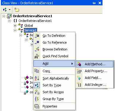Click the Sort By Type icon
Viewport: 115px width, 111px height.
(x=37, y=85)
